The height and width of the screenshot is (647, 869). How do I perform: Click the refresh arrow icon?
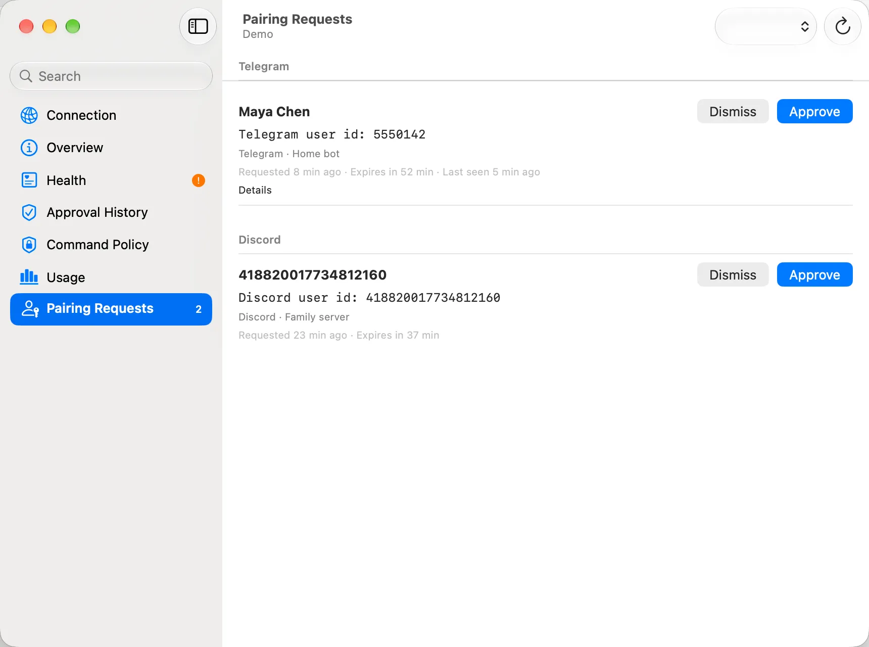click(842, 26)
